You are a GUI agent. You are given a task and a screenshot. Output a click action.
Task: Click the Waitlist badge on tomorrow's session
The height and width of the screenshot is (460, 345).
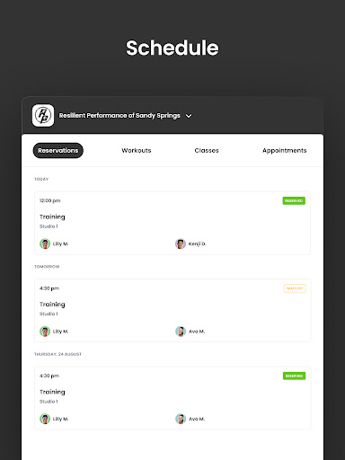click(295, 288)
